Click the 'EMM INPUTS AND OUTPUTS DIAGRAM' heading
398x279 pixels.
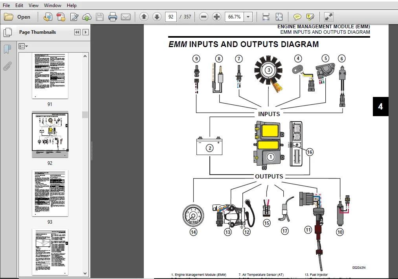point(244,44)
